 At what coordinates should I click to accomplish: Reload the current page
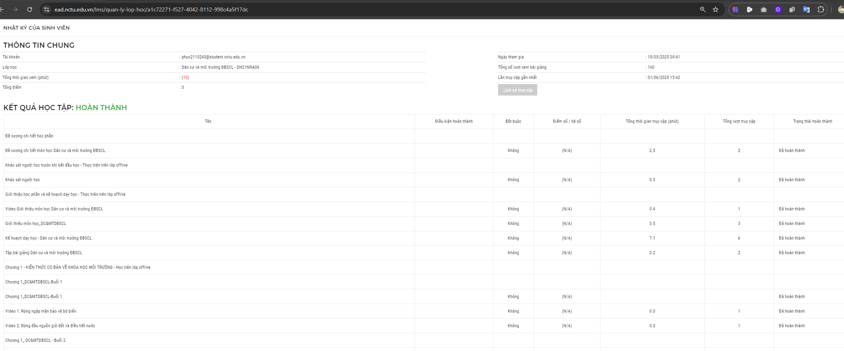(30, 10)
